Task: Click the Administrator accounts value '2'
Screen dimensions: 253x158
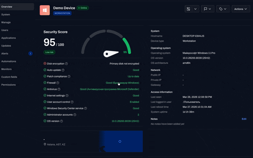Action: pos(138,115)
